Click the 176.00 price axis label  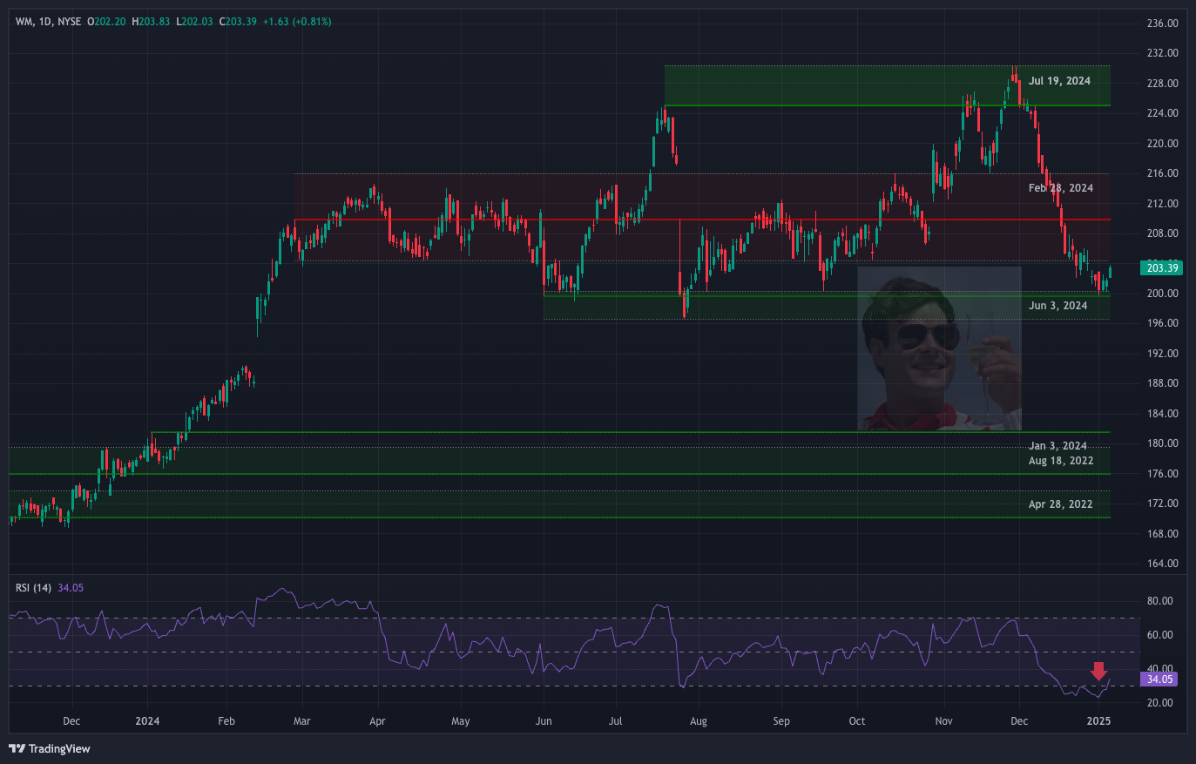1162,474
